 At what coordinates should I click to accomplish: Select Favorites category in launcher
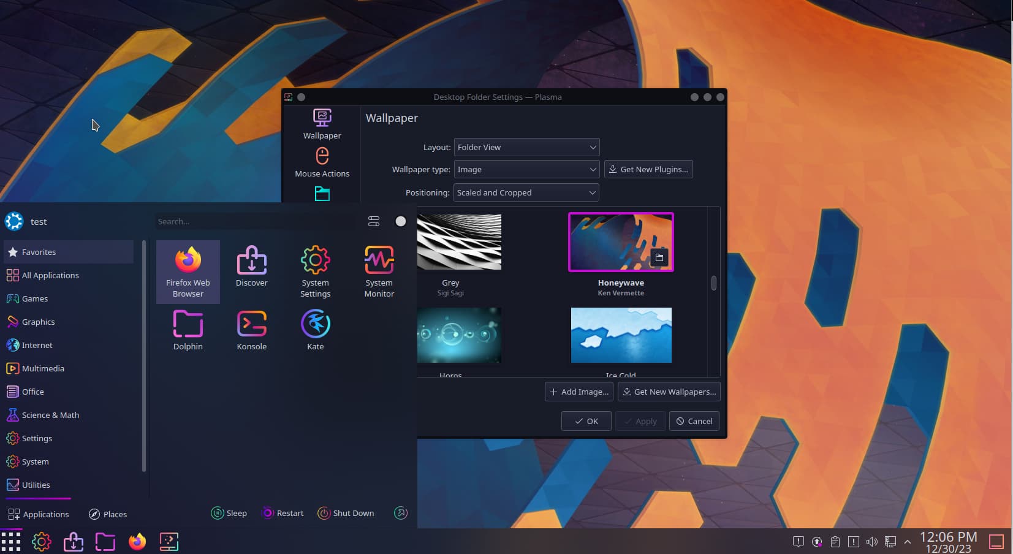[69, 252]
